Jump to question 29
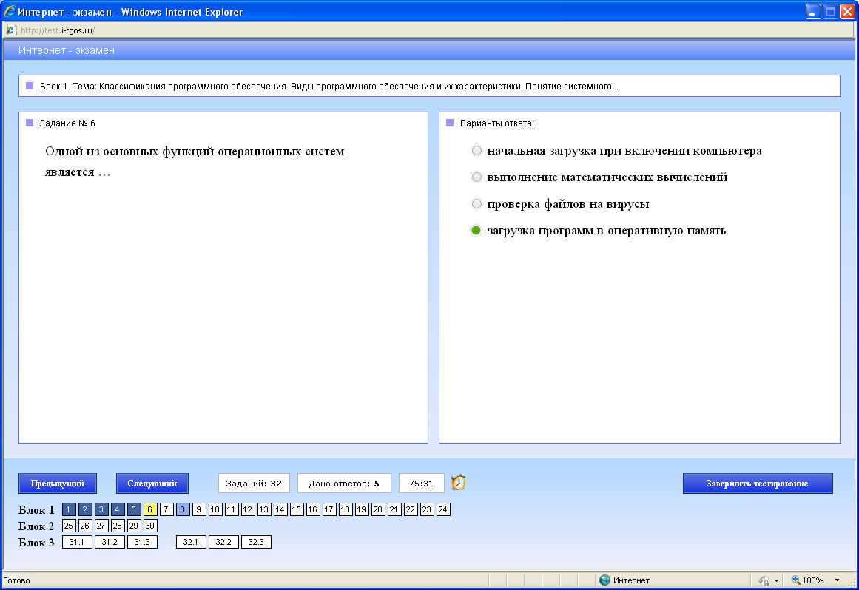 pos(134,526)
